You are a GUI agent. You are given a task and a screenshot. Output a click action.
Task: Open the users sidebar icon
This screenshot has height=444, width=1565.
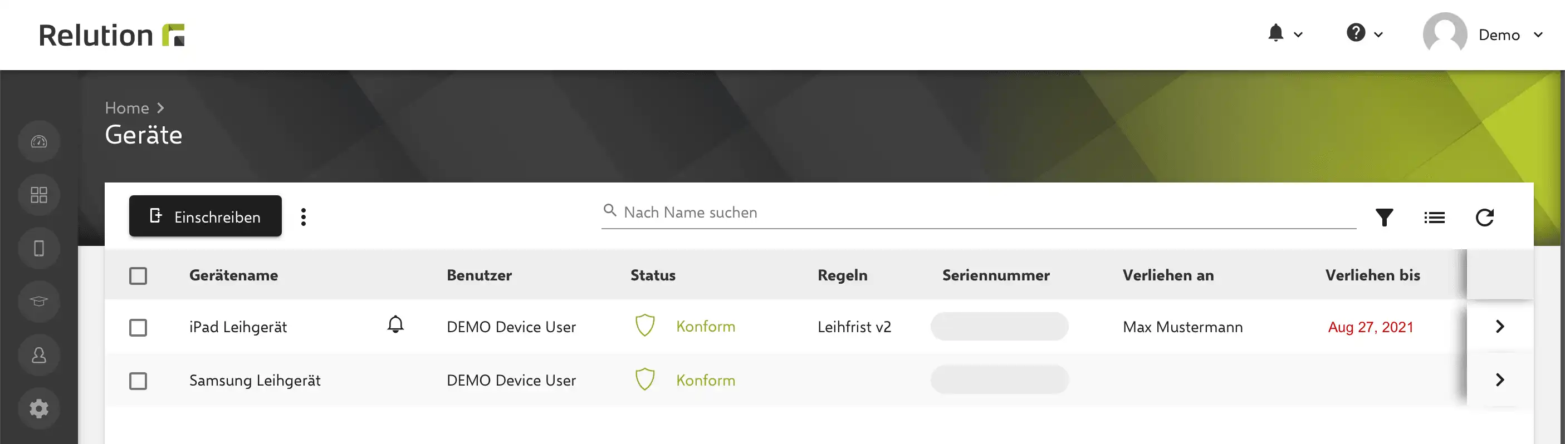pos(39,355)
